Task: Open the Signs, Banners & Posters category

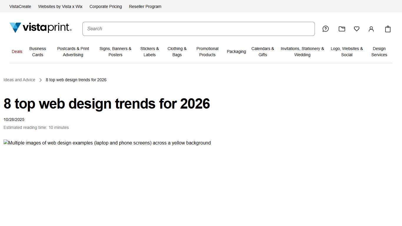Action: coord(115,52)
